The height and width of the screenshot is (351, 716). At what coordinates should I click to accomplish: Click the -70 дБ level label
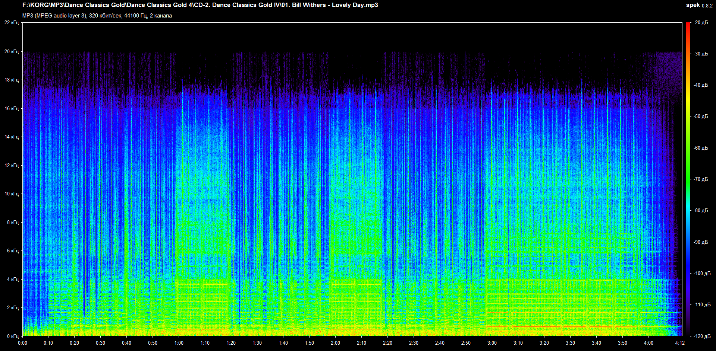pyautogui.click(x=701, y=179)
